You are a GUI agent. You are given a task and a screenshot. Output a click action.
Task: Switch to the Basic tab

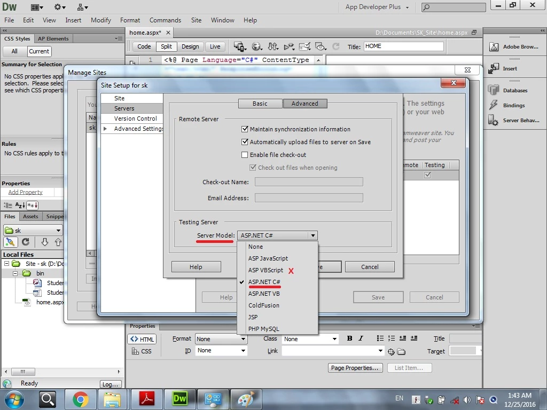point(260,104)
